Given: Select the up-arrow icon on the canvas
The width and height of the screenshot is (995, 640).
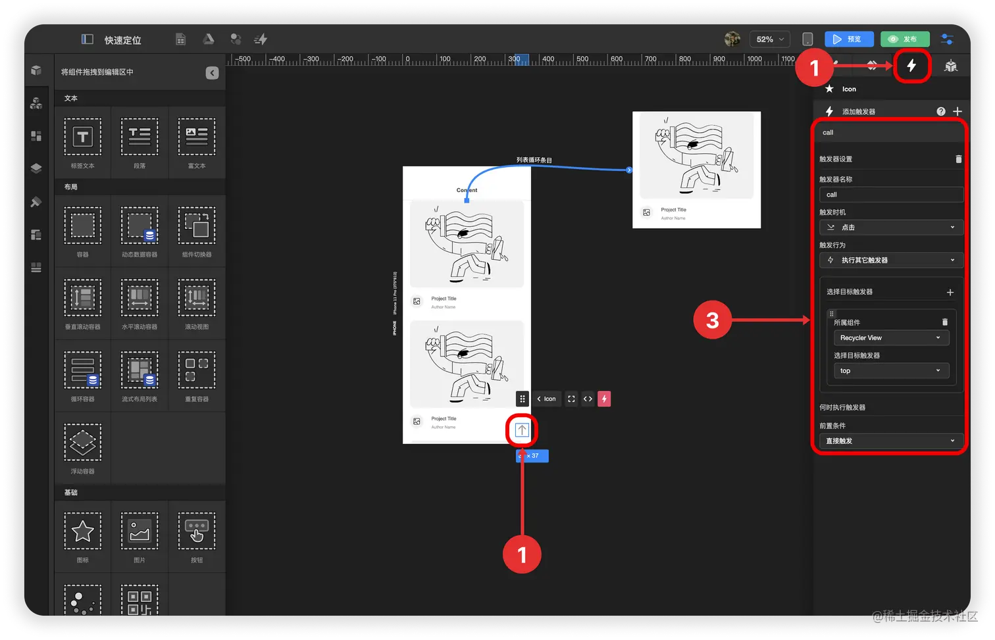Looking at the screenshot, I should pyautogui.click(x=522, y=430).
